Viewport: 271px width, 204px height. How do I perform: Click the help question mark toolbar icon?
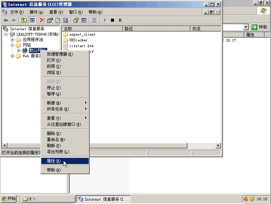click(76, 20)
